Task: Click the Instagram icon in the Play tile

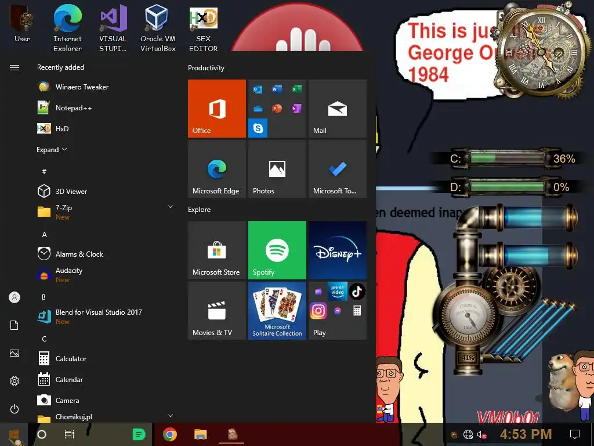Action: pyautogui.click(x=318, y=311)
